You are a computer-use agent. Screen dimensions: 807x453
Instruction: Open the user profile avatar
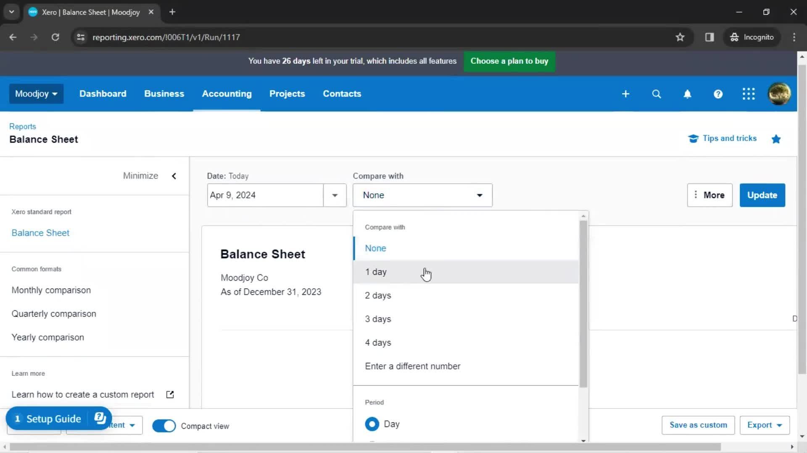click(x=779, y=94)
